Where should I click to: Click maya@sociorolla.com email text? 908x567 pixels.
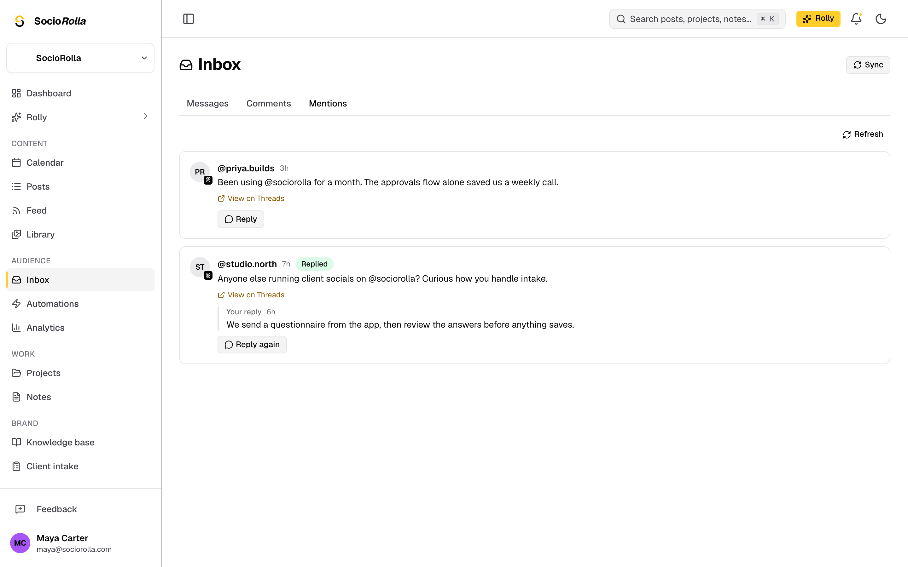pos(74,549)
